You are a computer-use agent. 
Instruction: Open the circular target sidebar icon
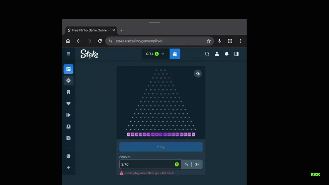click(68, 80)
